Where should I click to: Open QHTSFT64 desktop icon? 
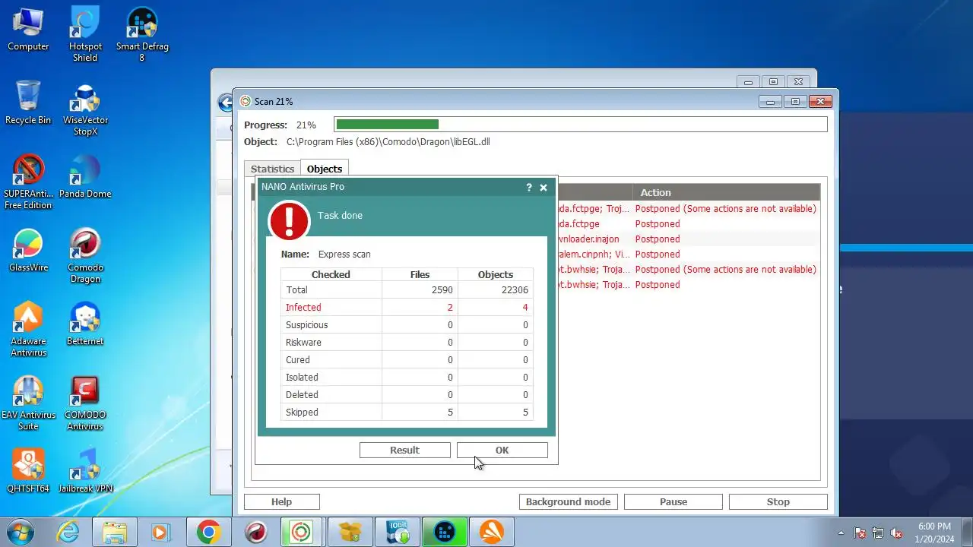point(28,471)
